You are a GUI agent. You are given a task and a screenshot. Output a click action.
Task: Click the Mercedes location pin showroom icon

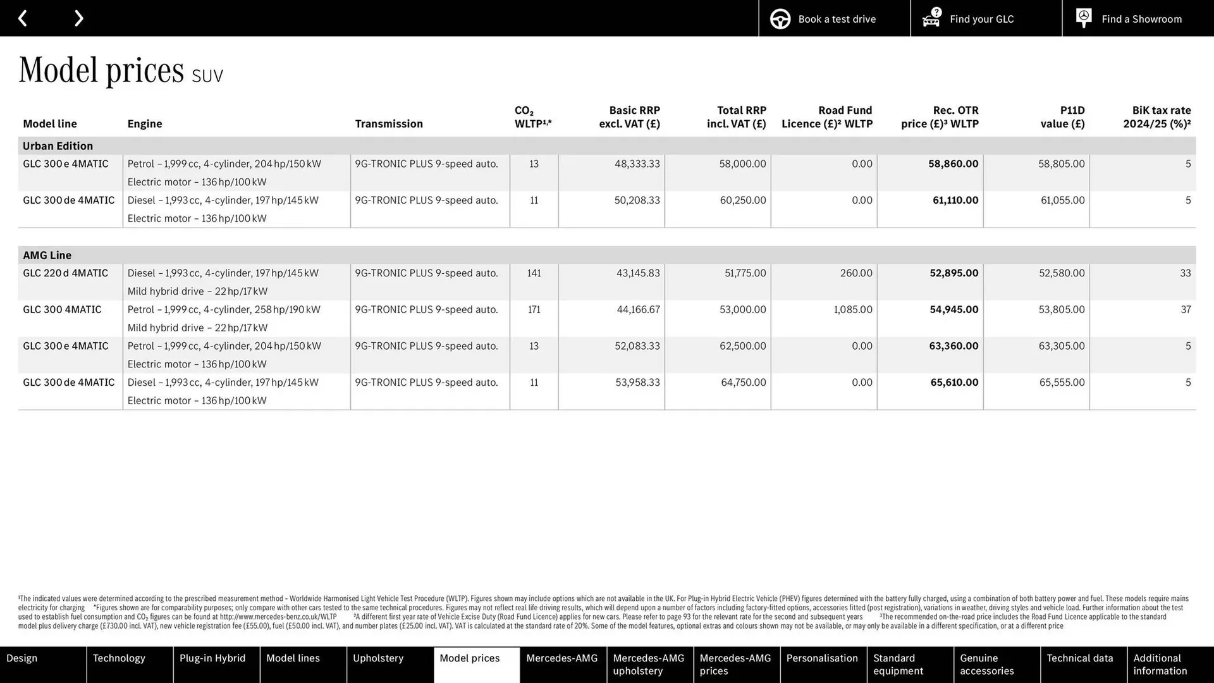1083,18
